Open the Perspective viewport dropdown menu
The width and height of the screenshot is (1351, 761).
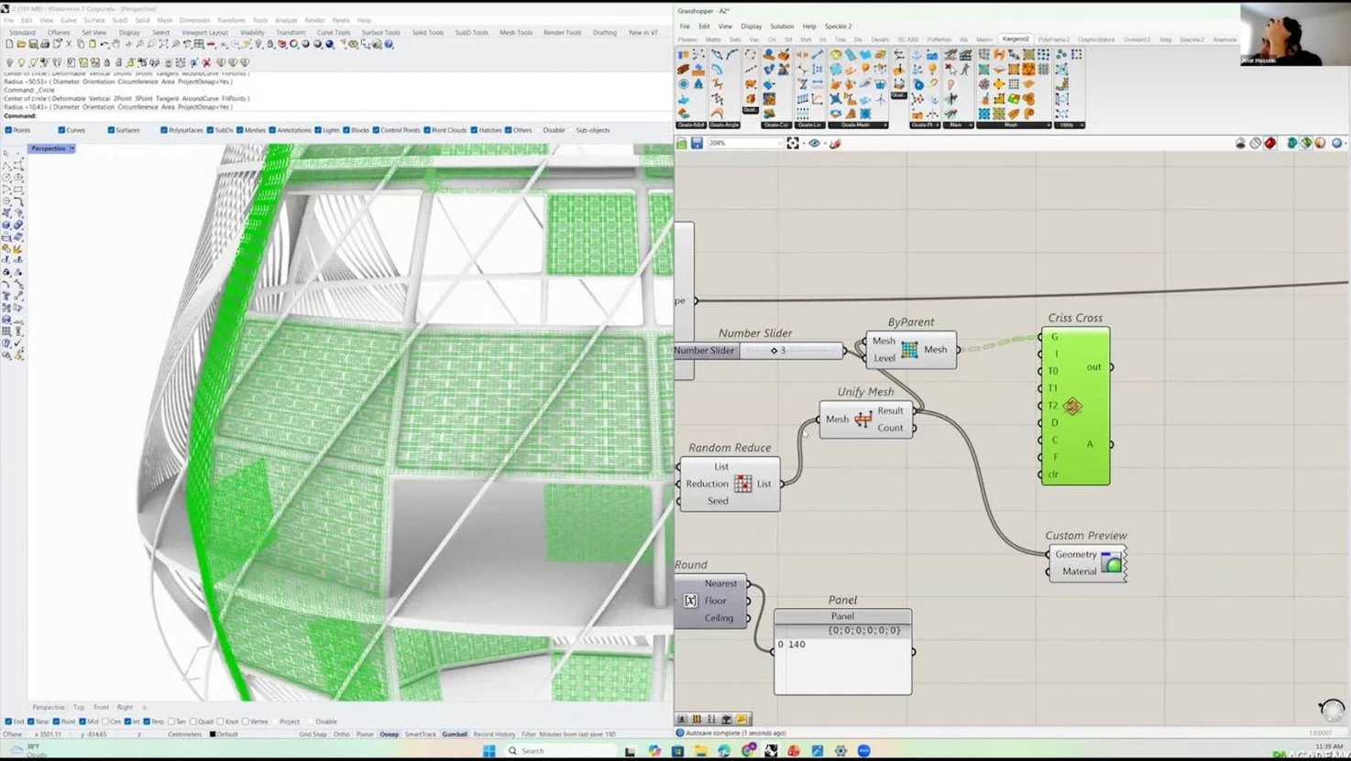pos(71,148)
